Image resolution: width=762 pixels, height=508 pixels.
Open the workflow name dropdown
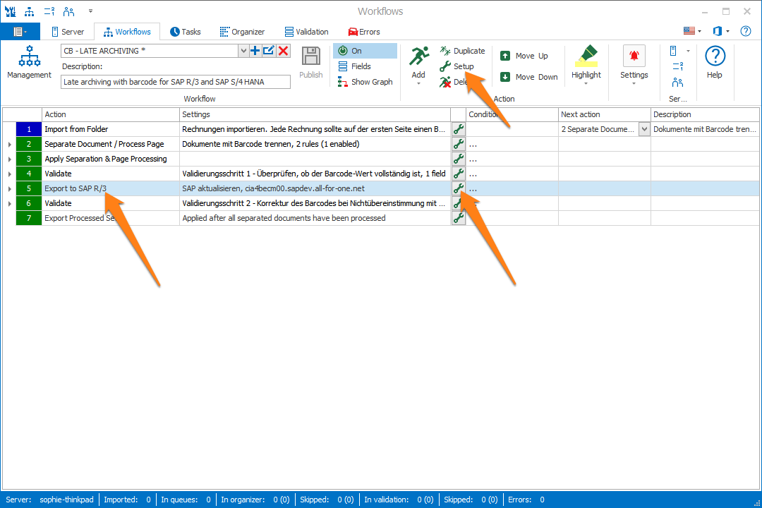pos(243,51)
